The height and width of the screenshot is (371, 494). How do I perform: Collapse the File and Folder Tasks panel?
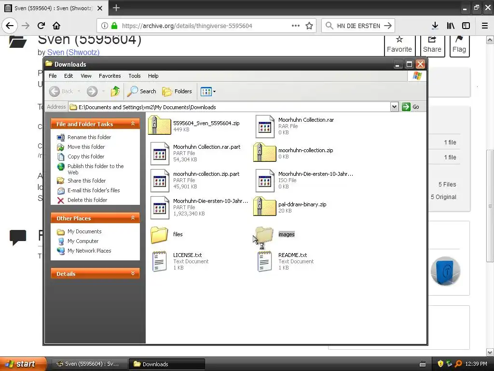coord(133,124)
